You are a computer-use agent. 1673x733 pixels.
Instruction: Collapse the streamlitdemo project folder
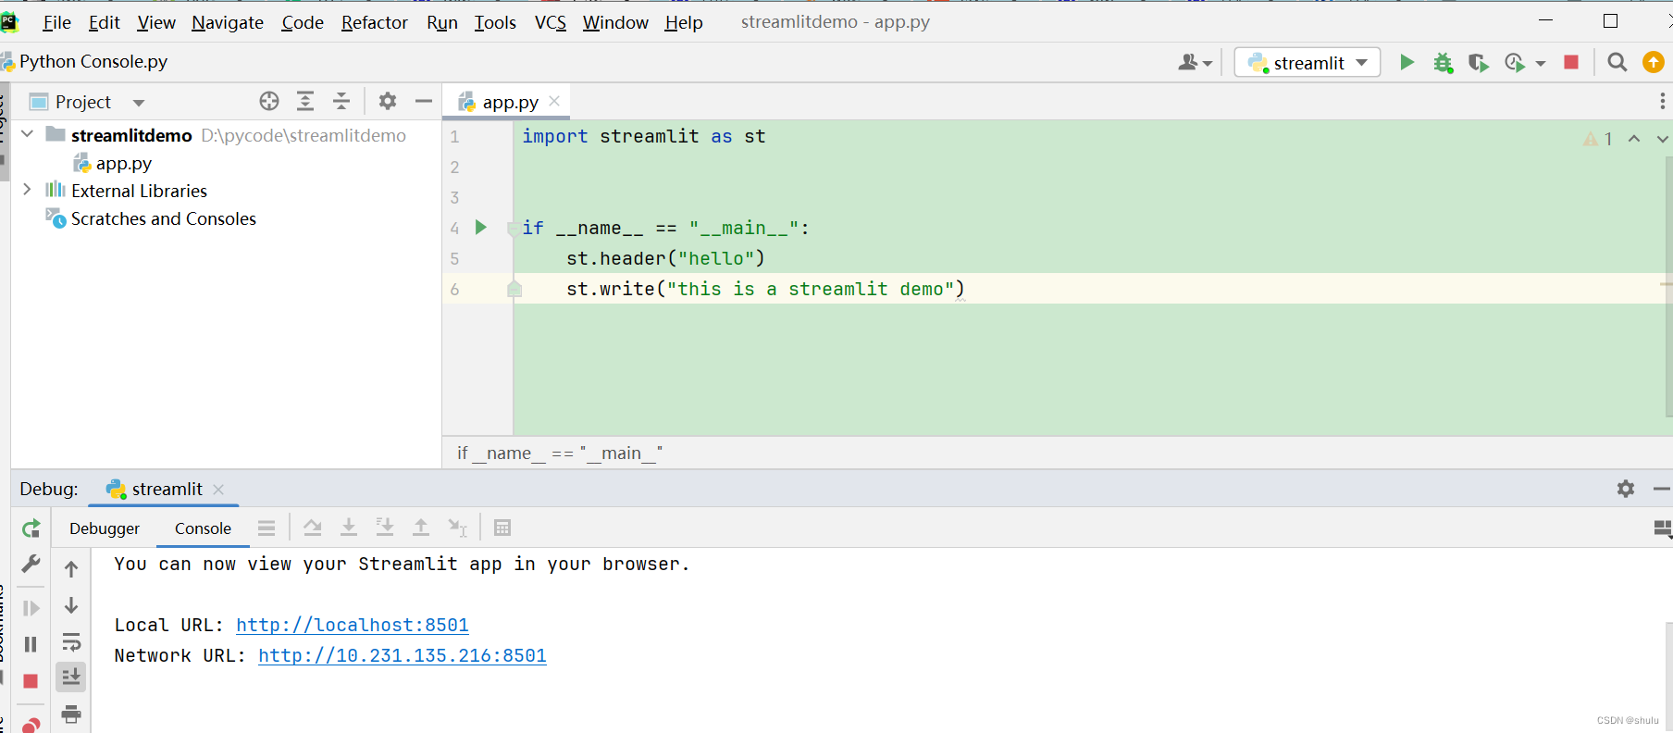28,134
